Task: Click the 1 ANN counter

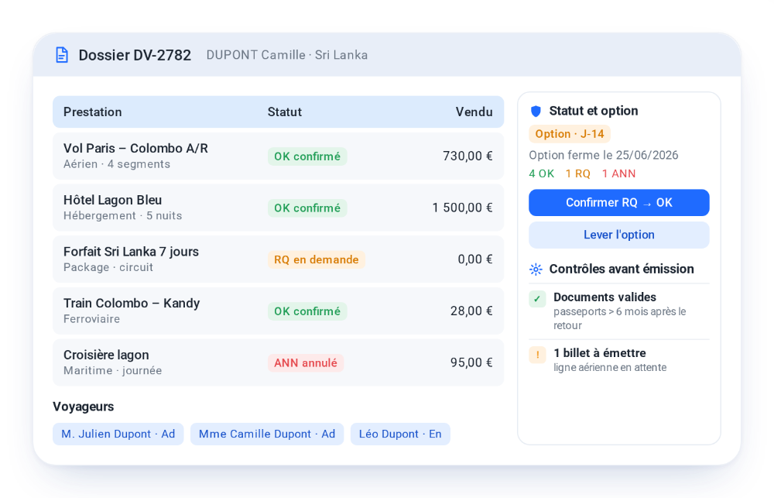Action: pyautogui.click(x=619, y=174)
